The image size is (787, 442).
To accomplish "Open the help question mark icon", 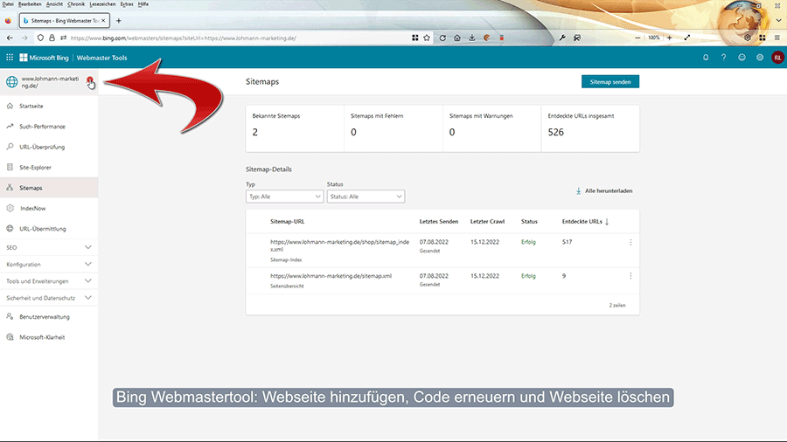I will (x=724, y=58).
